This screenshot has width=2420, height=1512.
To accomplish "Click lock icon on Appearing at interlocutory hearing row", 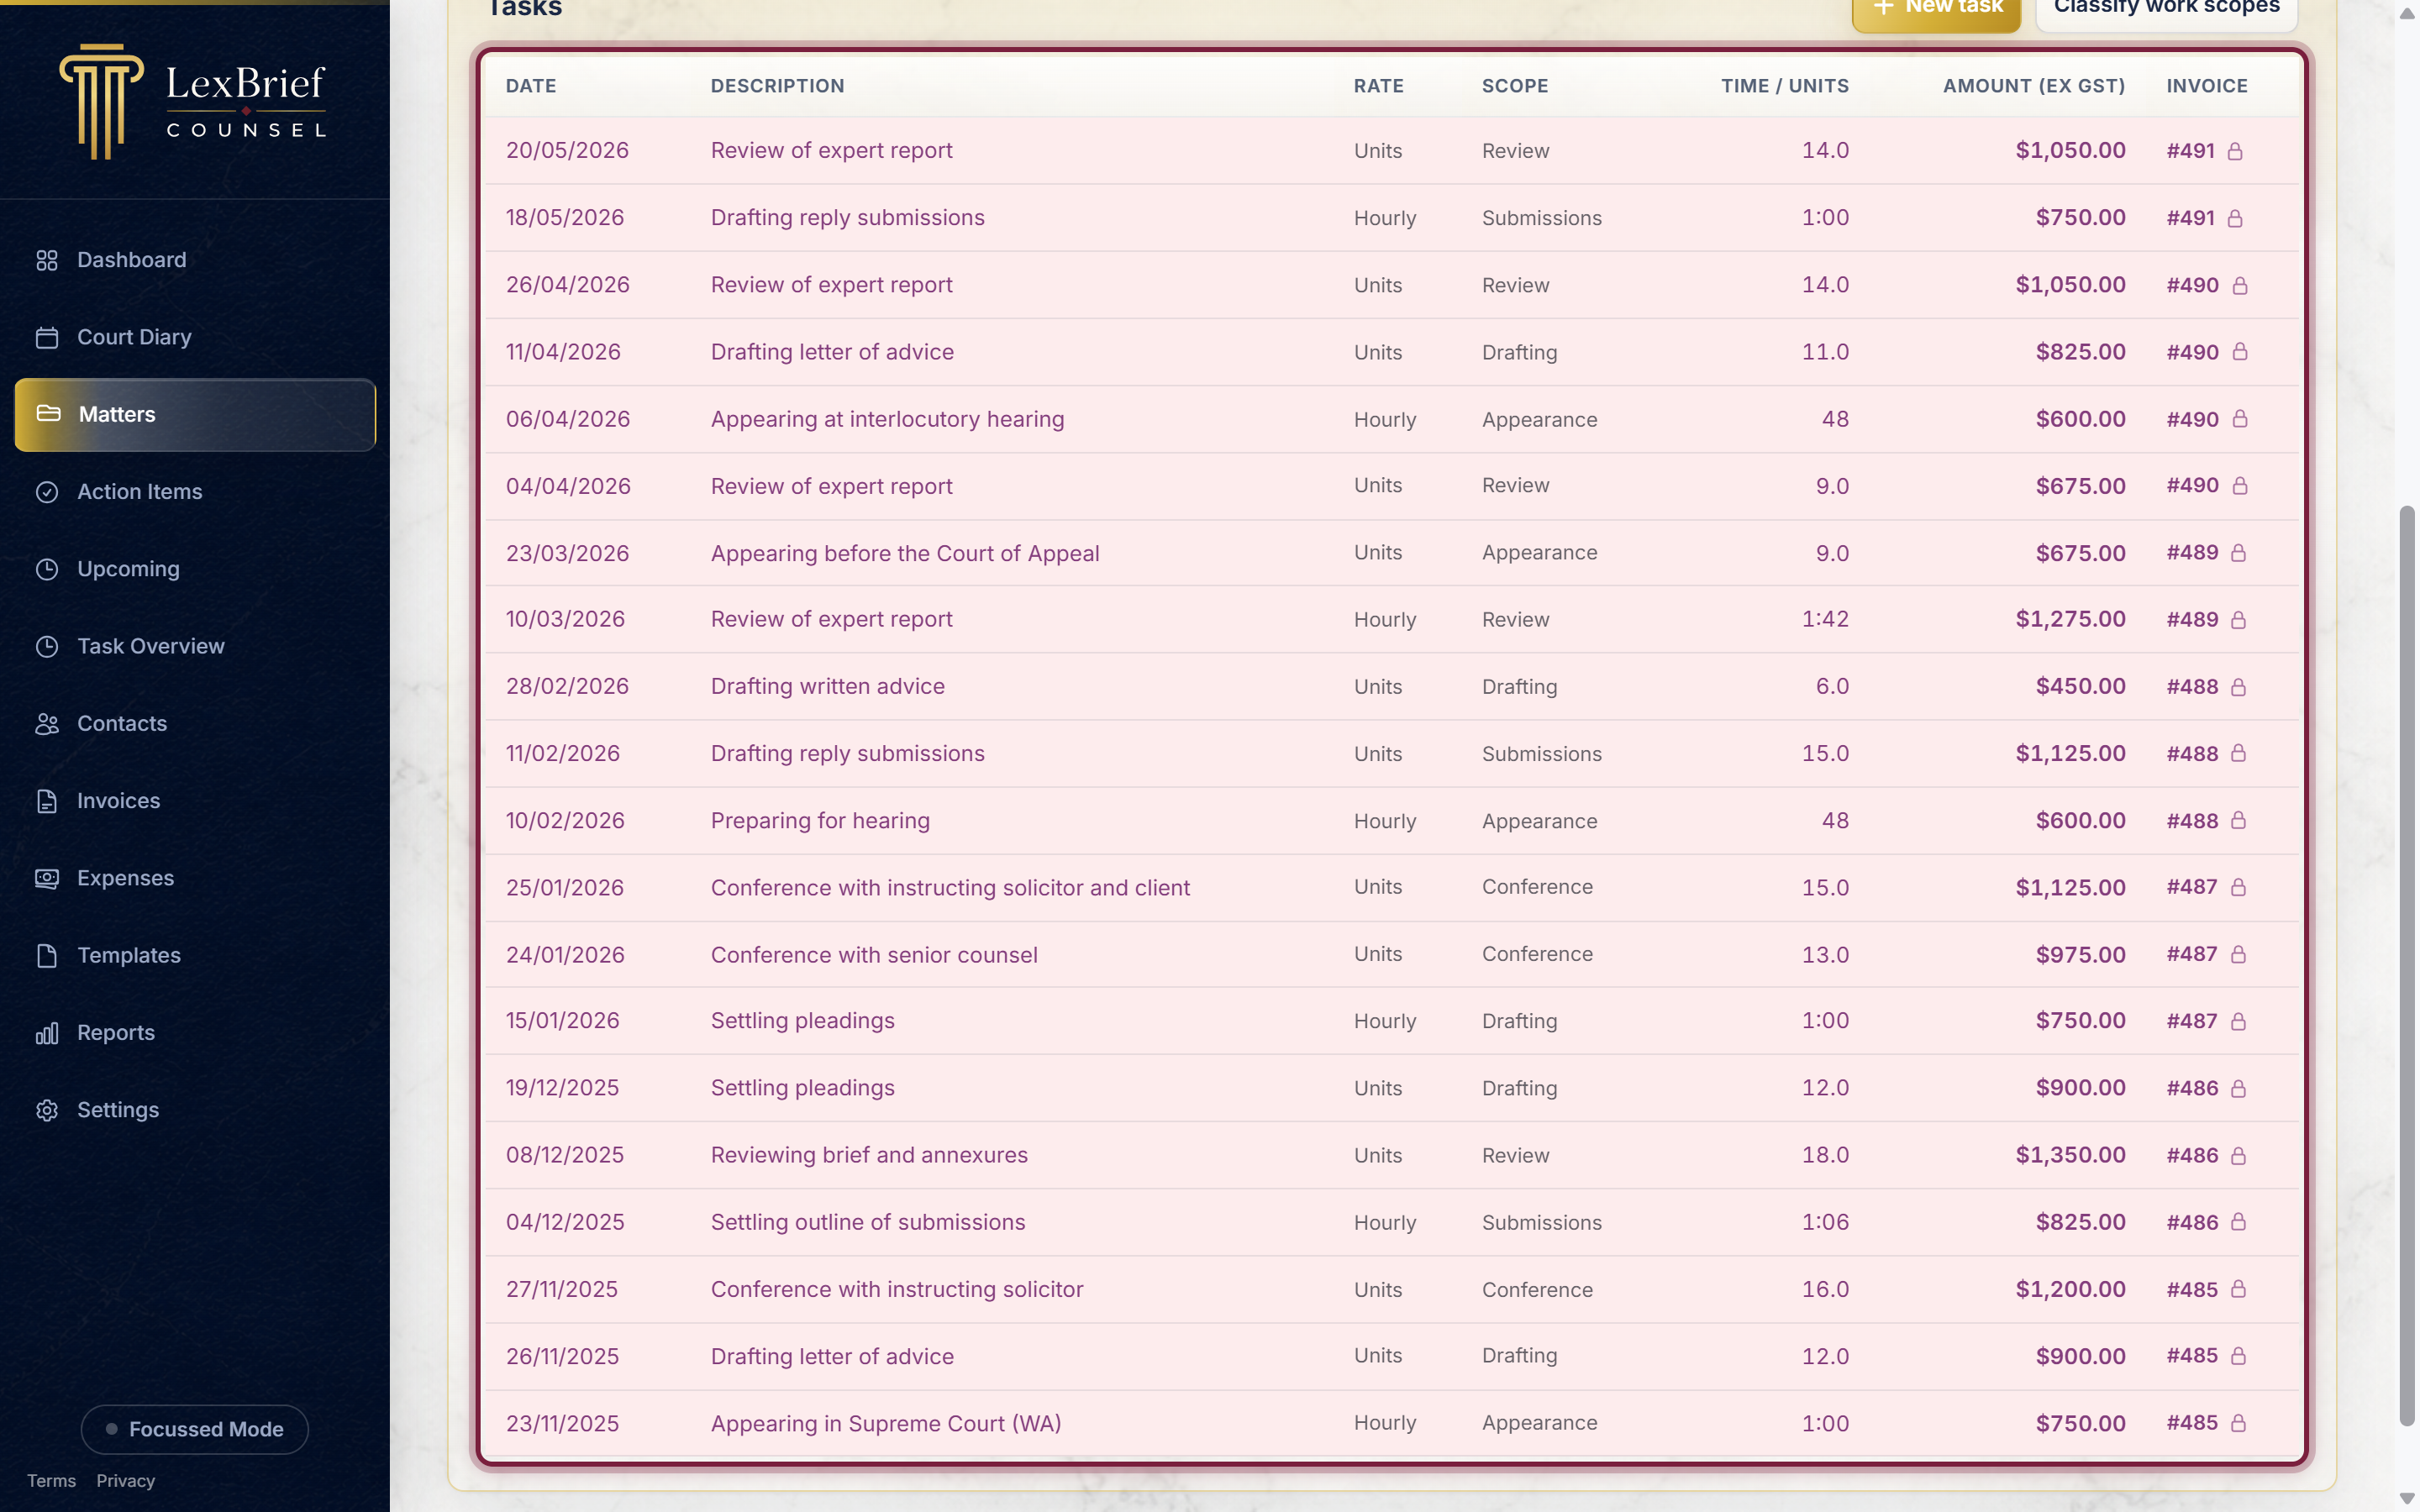I will (x=2240, y=419).
